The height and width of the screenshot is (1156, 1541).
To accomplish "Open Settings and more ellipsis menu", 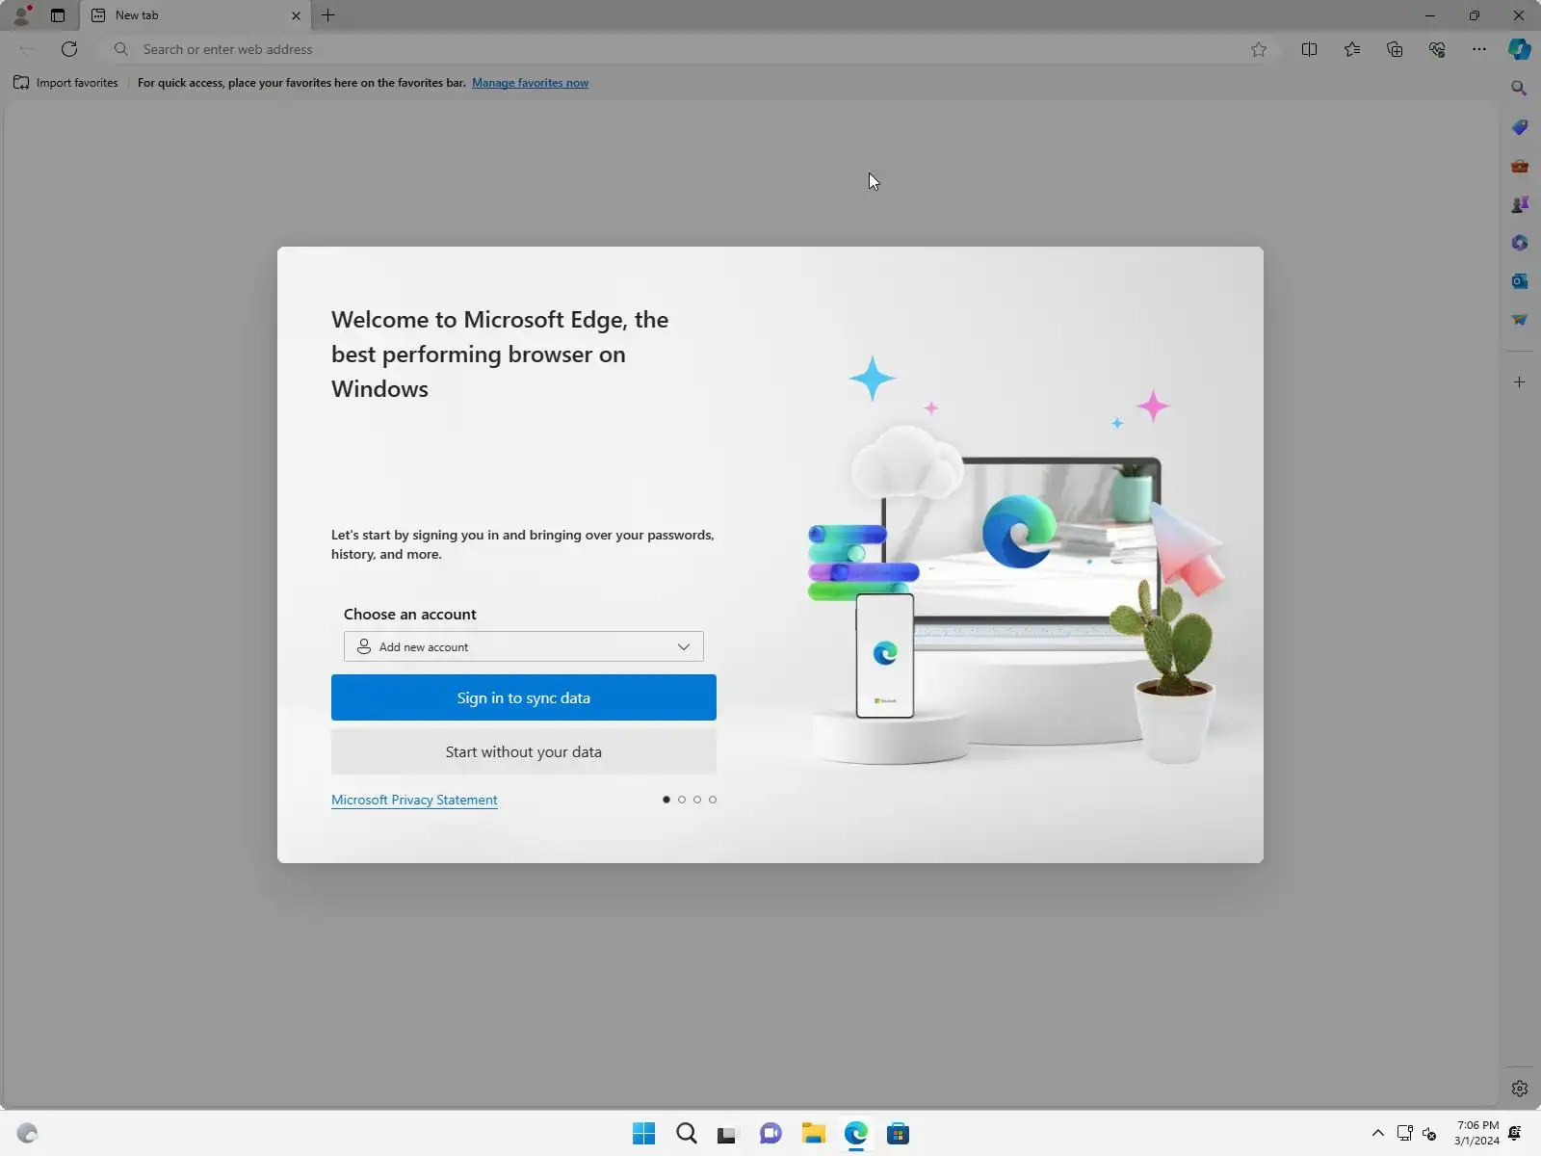I will click(1479, 49).
